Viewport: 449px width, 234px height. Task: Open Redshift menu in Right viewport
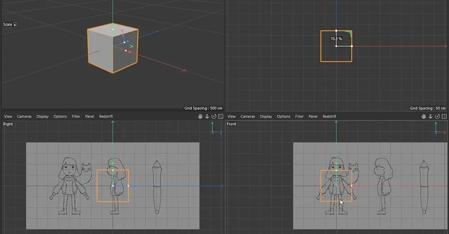(106, 116)
